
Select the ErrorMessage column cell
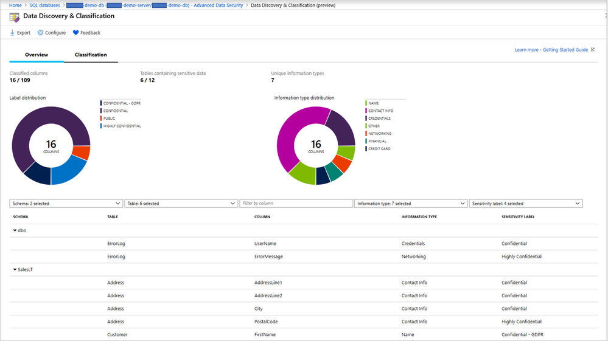(268, 257)
